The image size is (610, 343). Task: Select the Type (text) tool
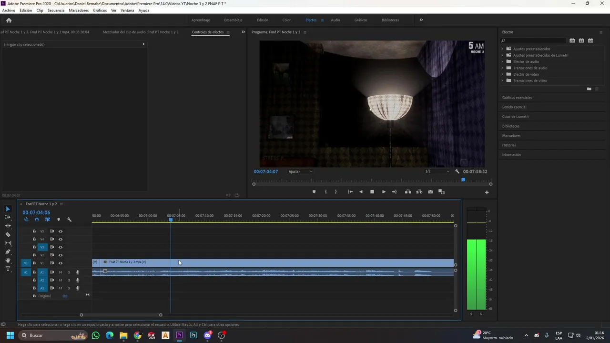(x=8, y=269)
